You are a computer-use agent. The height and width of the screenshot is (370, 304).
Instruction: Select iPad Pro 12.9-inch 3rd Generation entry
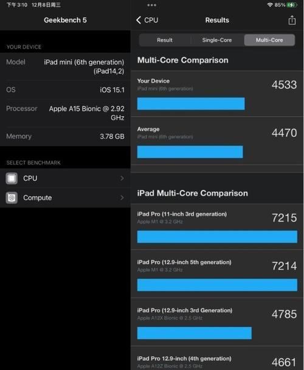(217, 323)
